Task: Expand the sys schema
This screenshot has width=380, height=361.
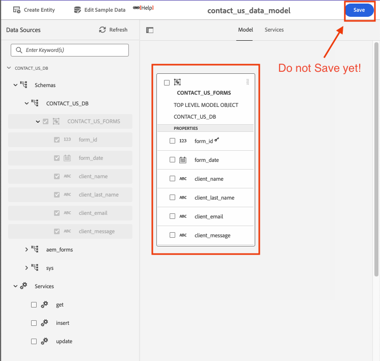Action: [26, 268]
